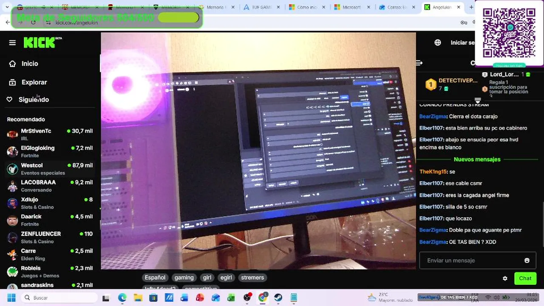The height and width of the screenshot is (306, 544).
Task: Open the emoji picker in chat
Action: 527,261
